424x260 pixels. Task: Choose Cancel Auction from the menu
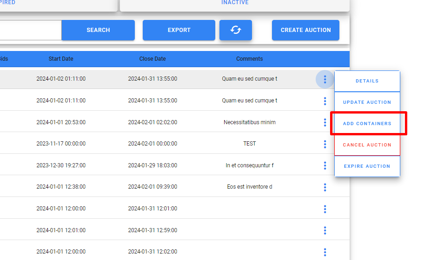pos(367,145)
